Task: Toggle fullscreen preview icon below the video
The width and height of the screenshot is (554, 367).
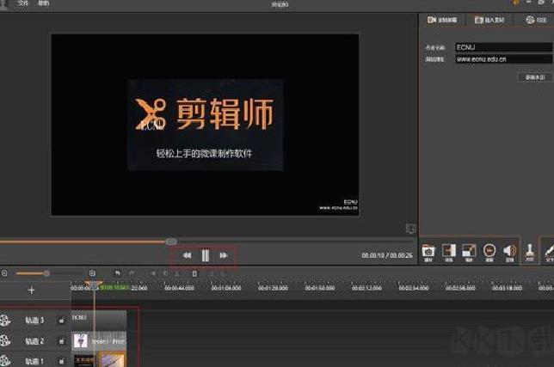Action: pos(410,229)
